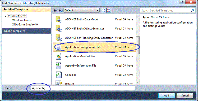Select the Code File template icon
This screenshot has height=101, width=198.
(x=59, y=75)
